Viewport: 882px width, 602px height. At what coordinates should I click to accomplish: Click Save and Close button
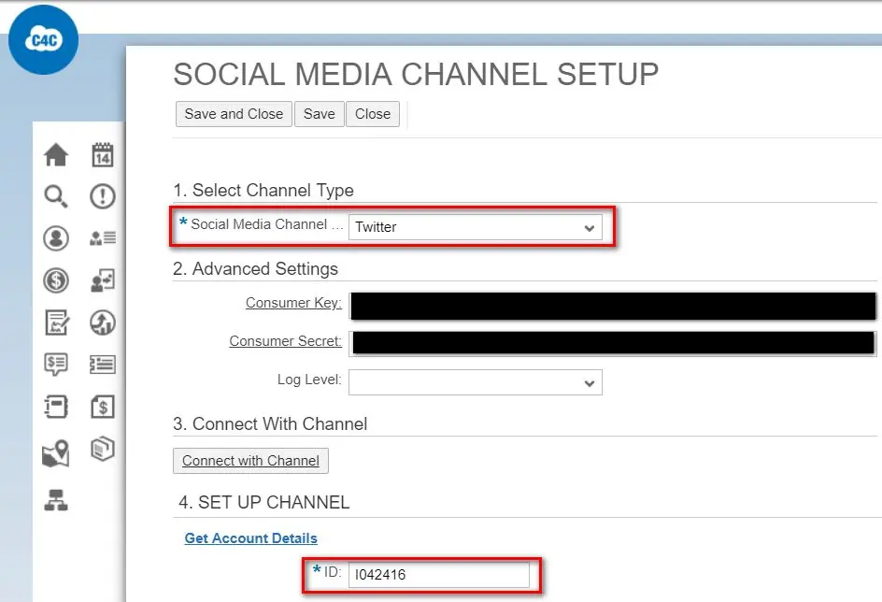(234, 114)
